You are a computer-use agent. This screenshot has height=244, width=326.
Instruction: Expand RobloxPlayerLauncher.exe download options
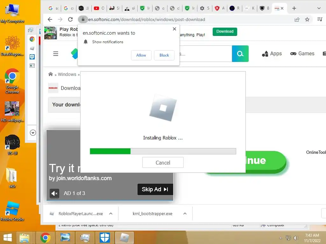point(111,213)
